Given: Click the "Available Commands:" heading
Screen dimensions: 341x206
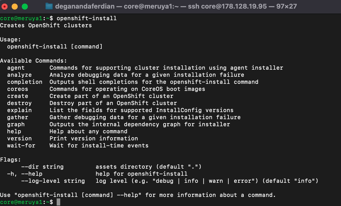Looking at the screenshot, I should (x=33, y=61).
